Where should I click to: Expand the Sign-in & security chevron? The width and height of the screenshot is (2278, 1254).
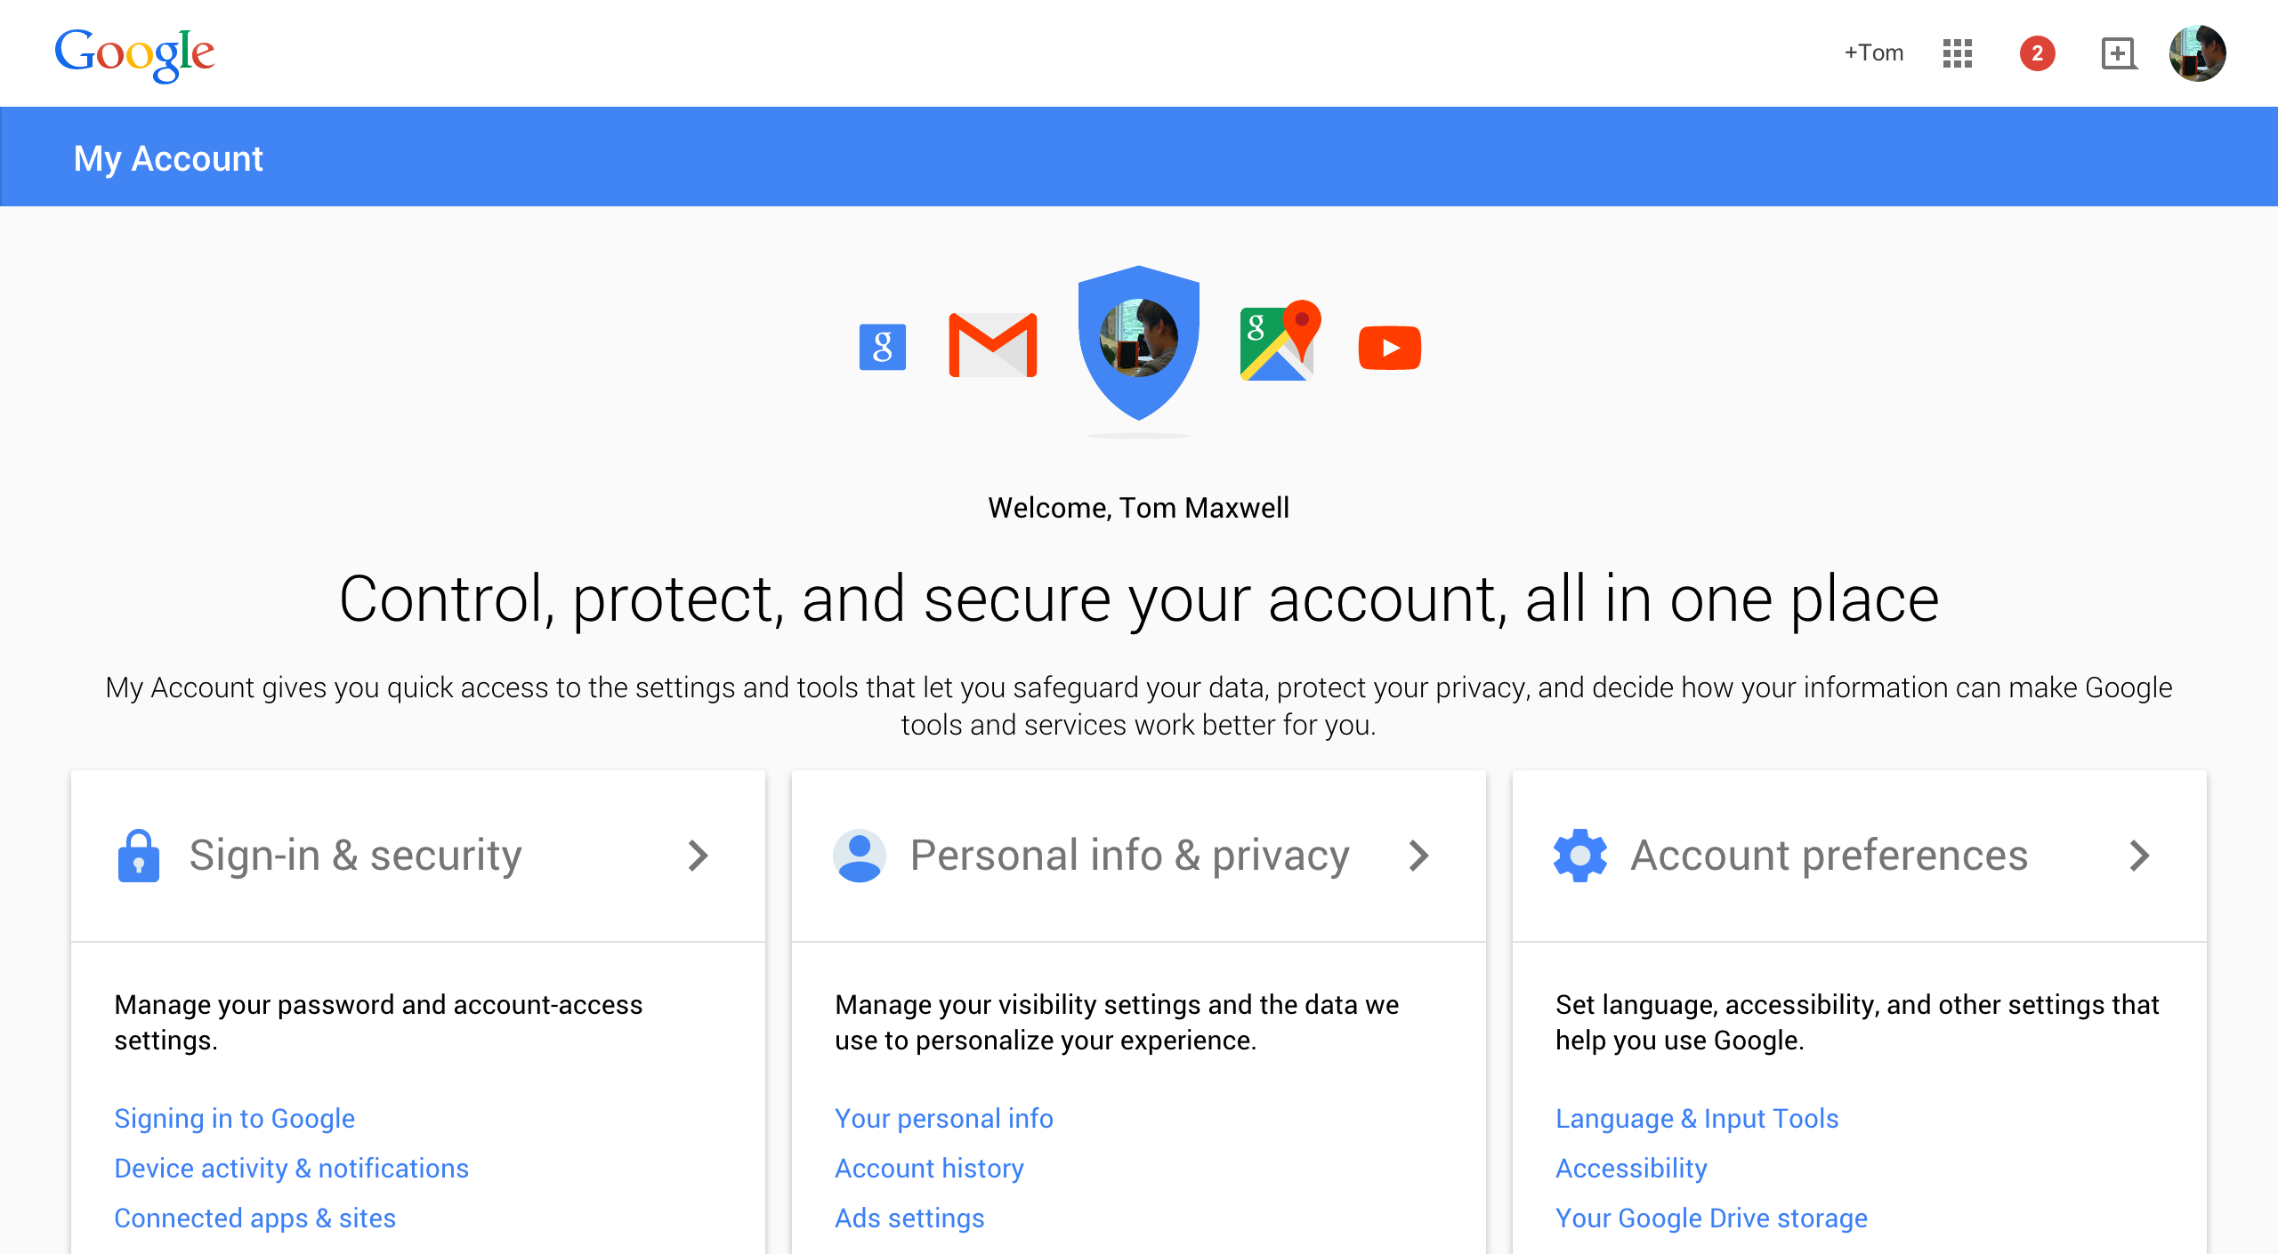[699, 856]
